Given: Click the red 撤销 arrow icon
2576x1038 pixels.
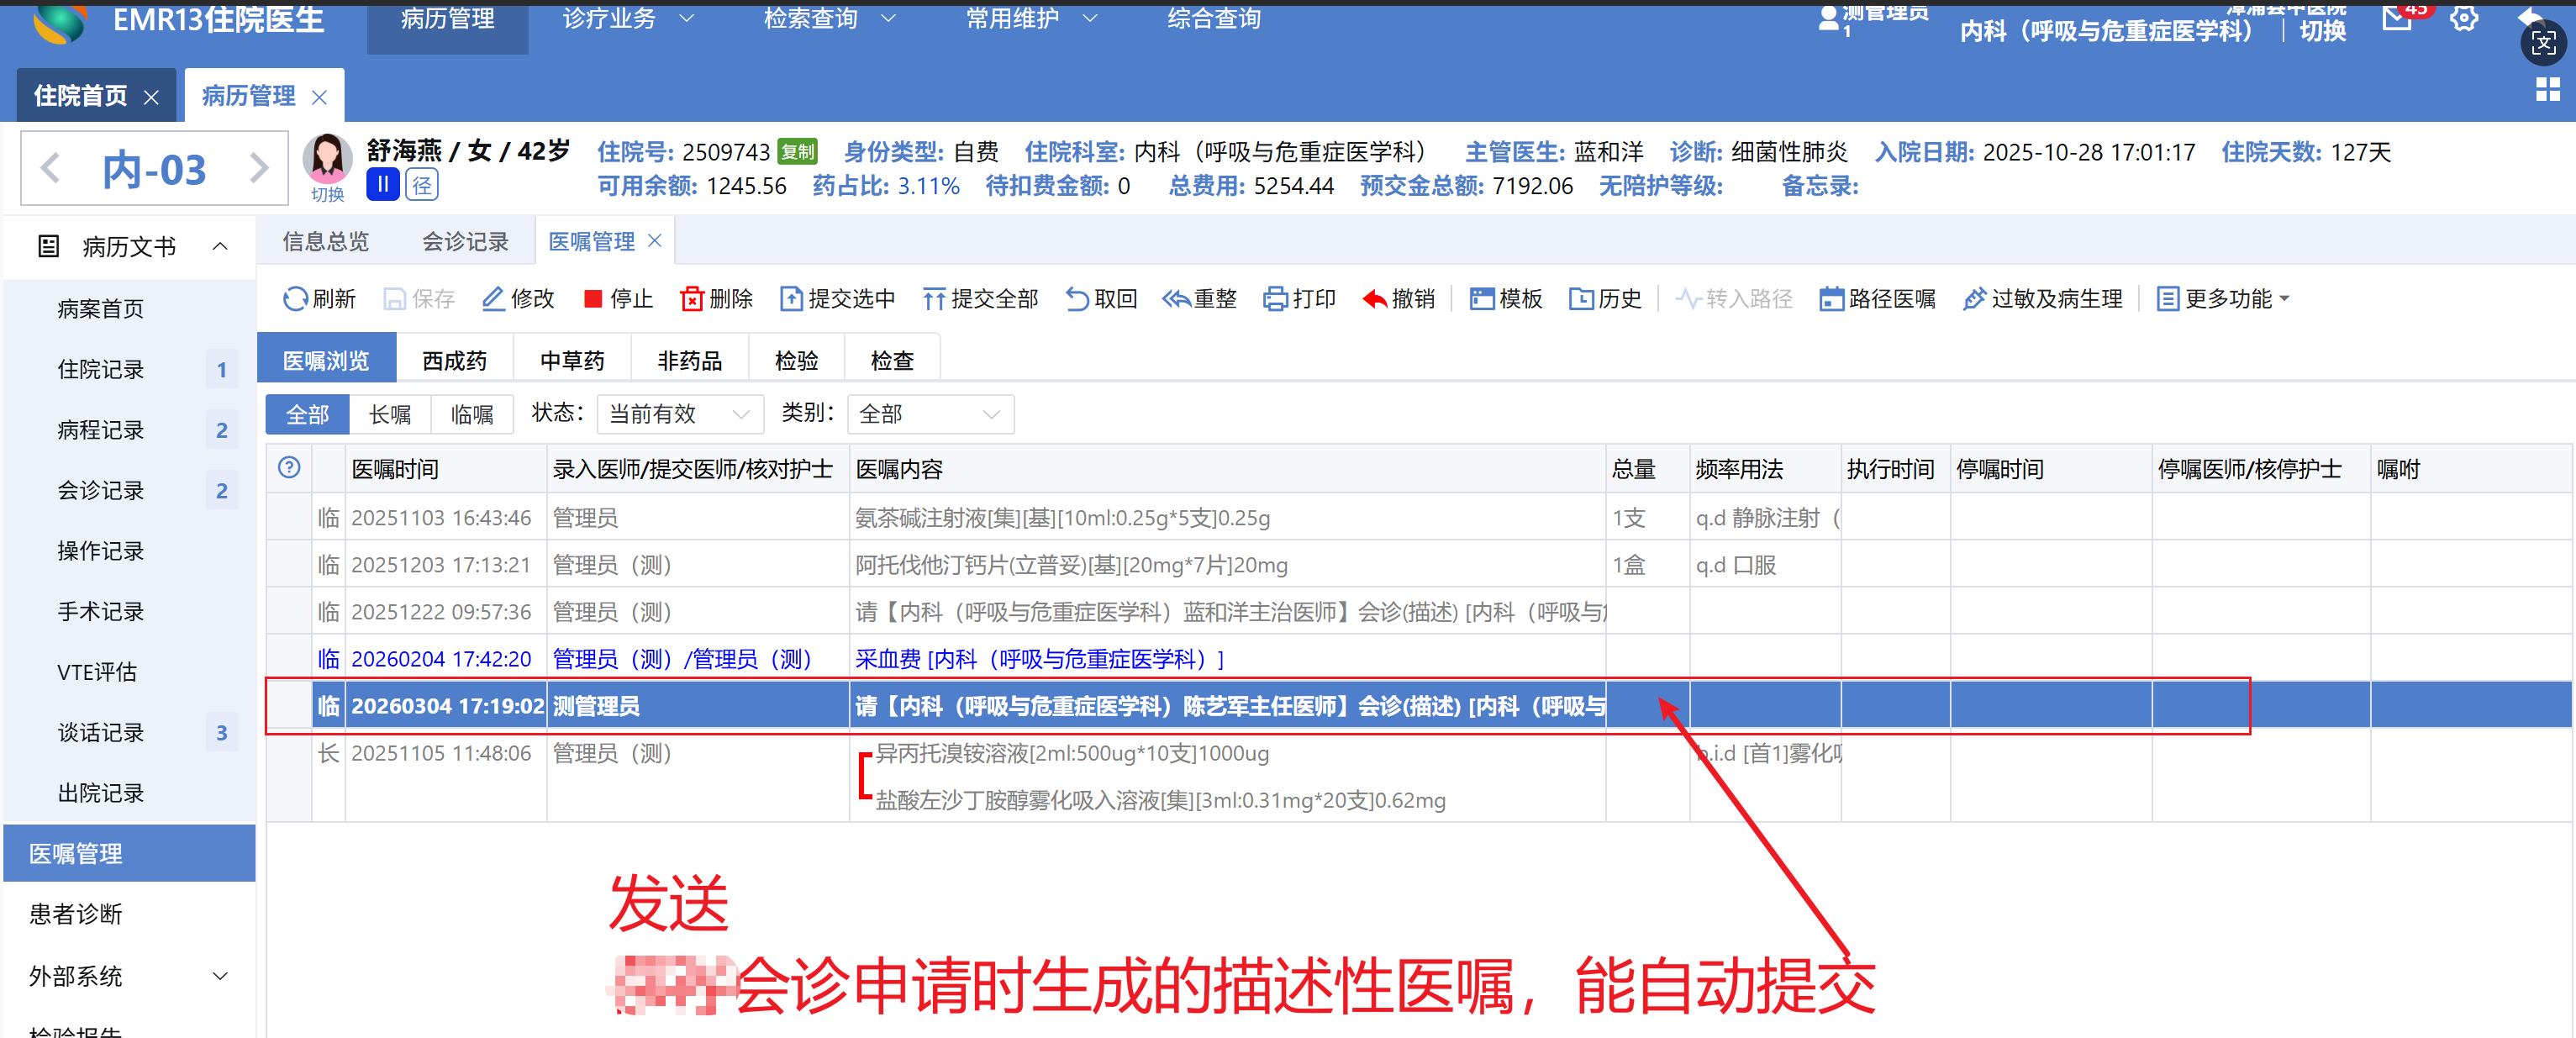Looking at the screenshot, I should pyautogui.click(x=1374, y=298).
